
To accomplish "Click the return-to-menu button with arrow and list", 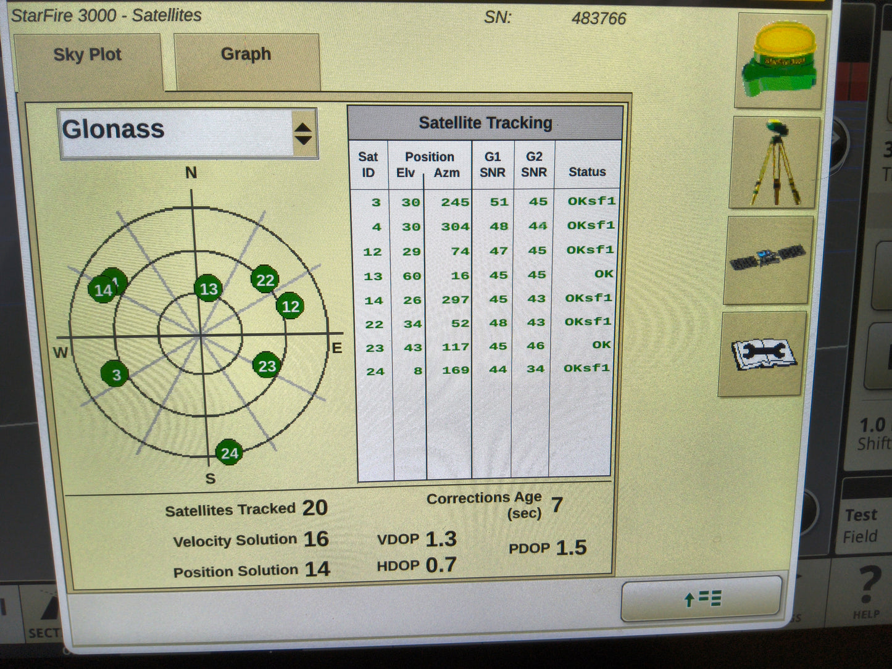I will click(x=701, y=598).
